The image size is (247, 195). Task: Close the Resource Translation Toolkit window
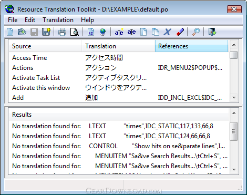click(x=234, y=9)
